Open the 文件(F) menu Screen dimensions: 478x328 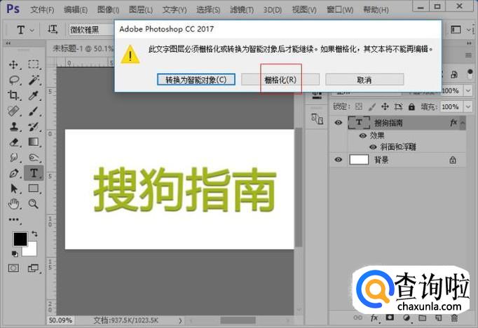click(x=42, y=10)
